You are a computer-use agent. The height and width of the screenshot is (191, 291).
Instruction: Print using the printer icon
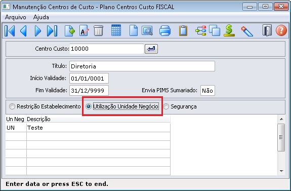[165, 31]
